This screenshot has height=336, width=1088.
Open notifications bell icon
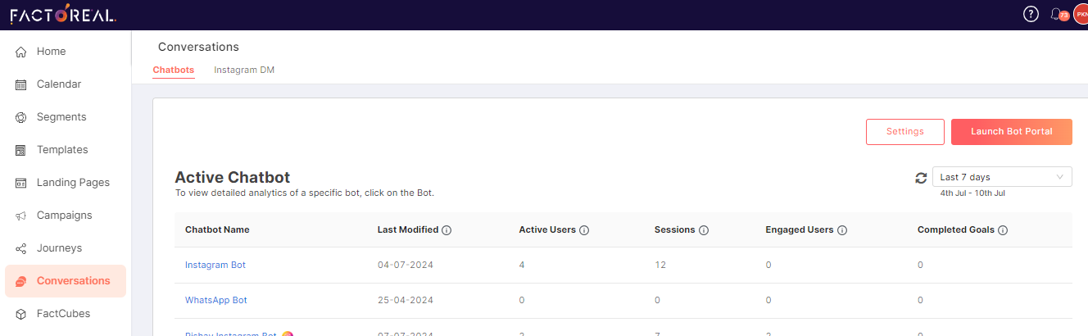pyautogui.click(x=1055, y=15)
